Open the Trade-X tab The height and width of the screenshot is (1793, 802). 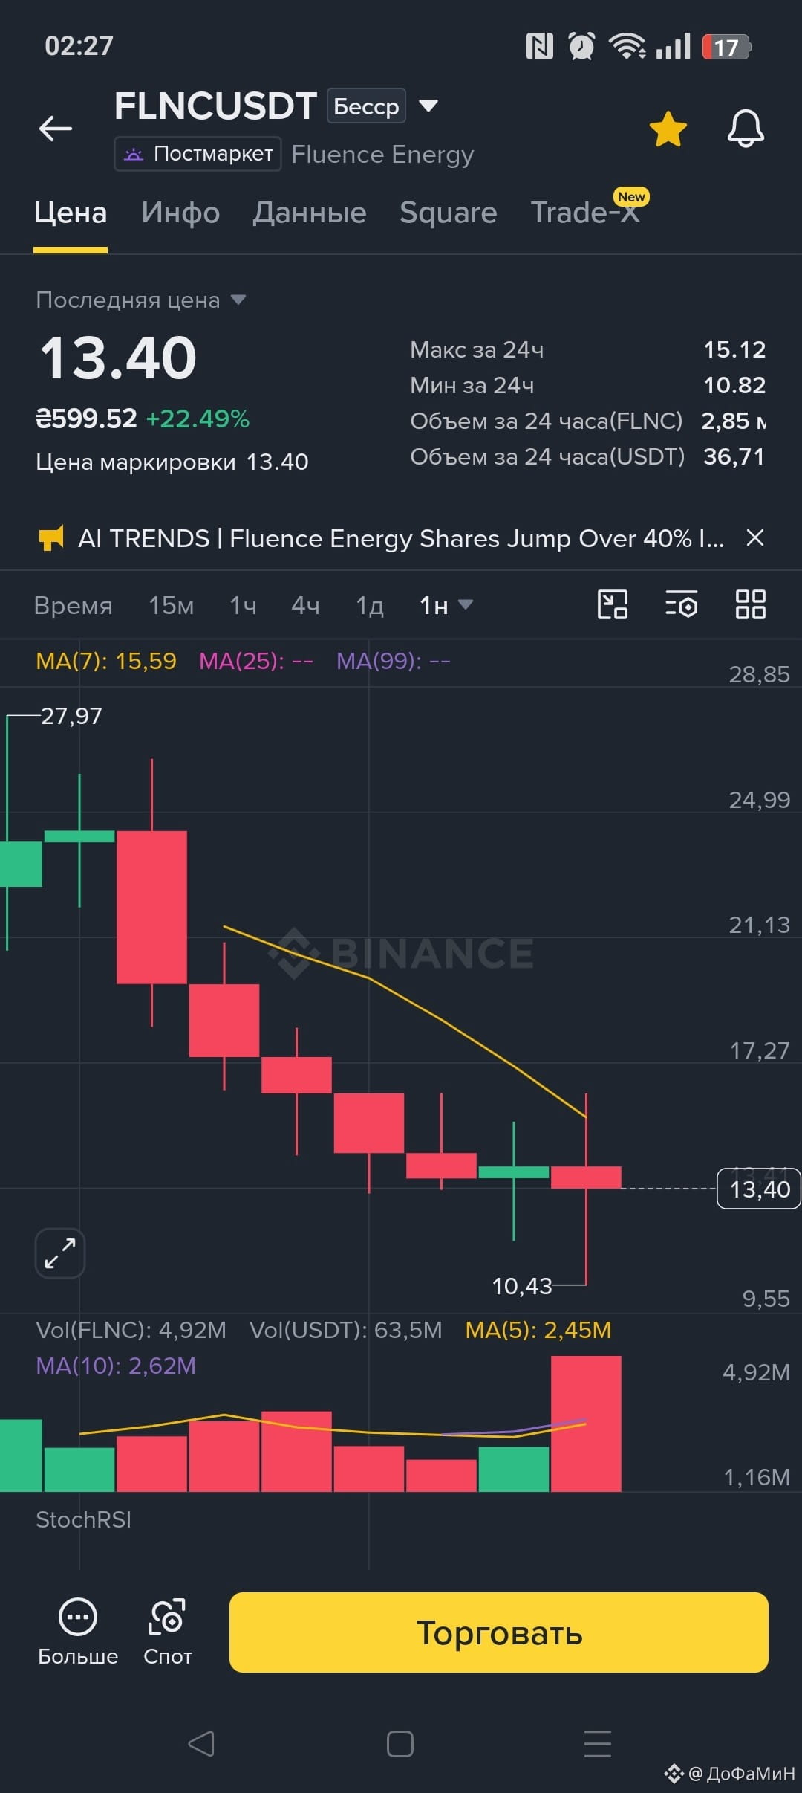coord(584,213)
